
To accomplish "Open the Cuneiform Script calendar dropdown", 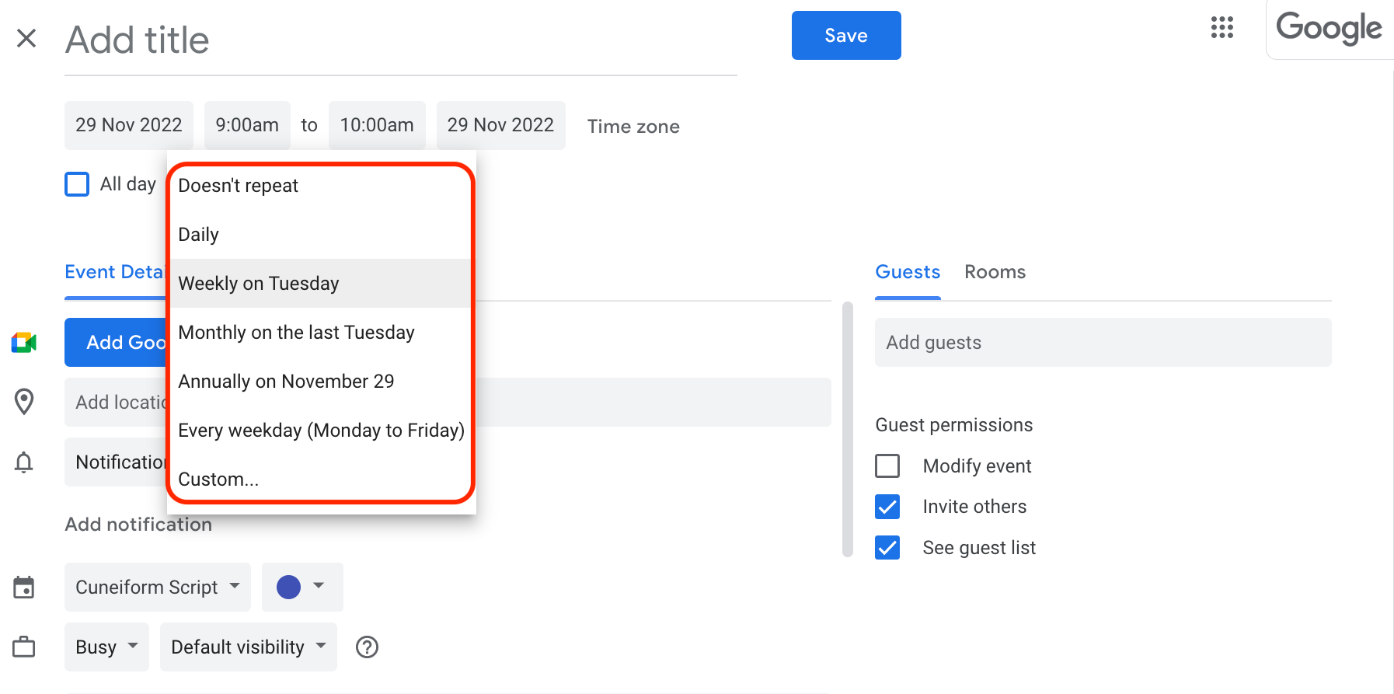I will tap(157, 587).
